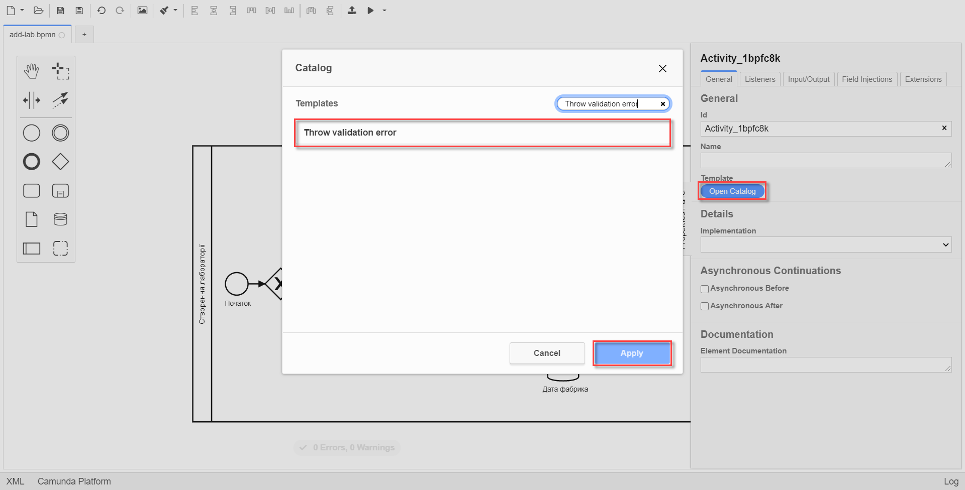The width and height of the screenshot is (965, 490).
Task: Open a new diagram tab with plus
Action: tap(84, 34)
